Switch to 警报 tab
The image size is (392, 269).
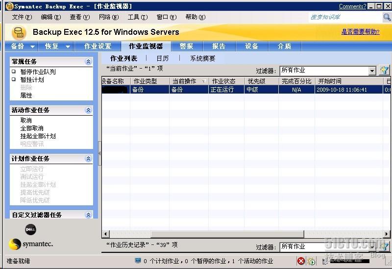coord(187,46)
